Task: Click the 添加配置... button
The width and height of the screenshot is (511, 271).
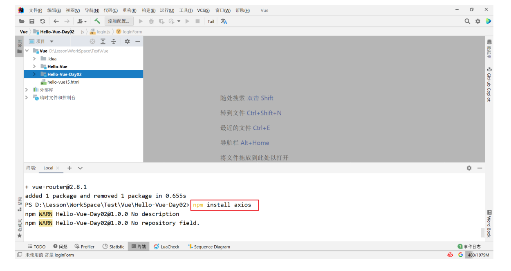Action: 119,21
